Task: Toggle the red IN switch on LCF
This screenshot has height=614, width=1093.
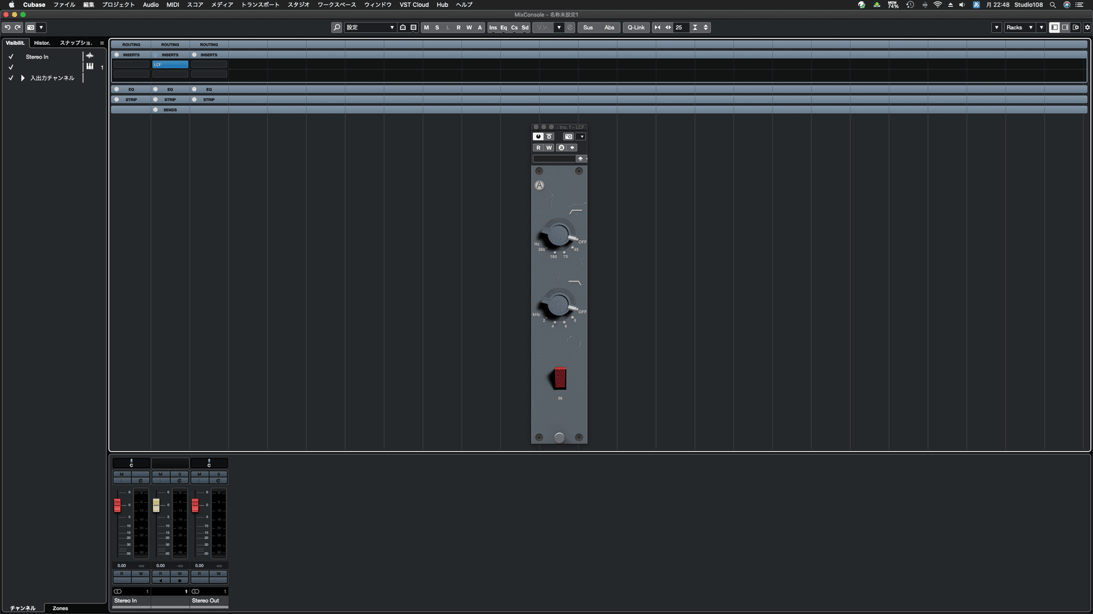Action: (x=559, y=377)
